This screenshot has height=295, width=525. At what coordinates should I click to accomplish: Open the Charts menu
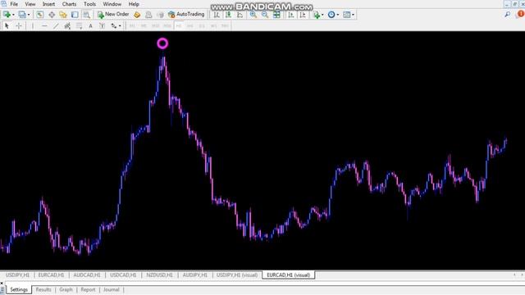click(x=69, y=4)
